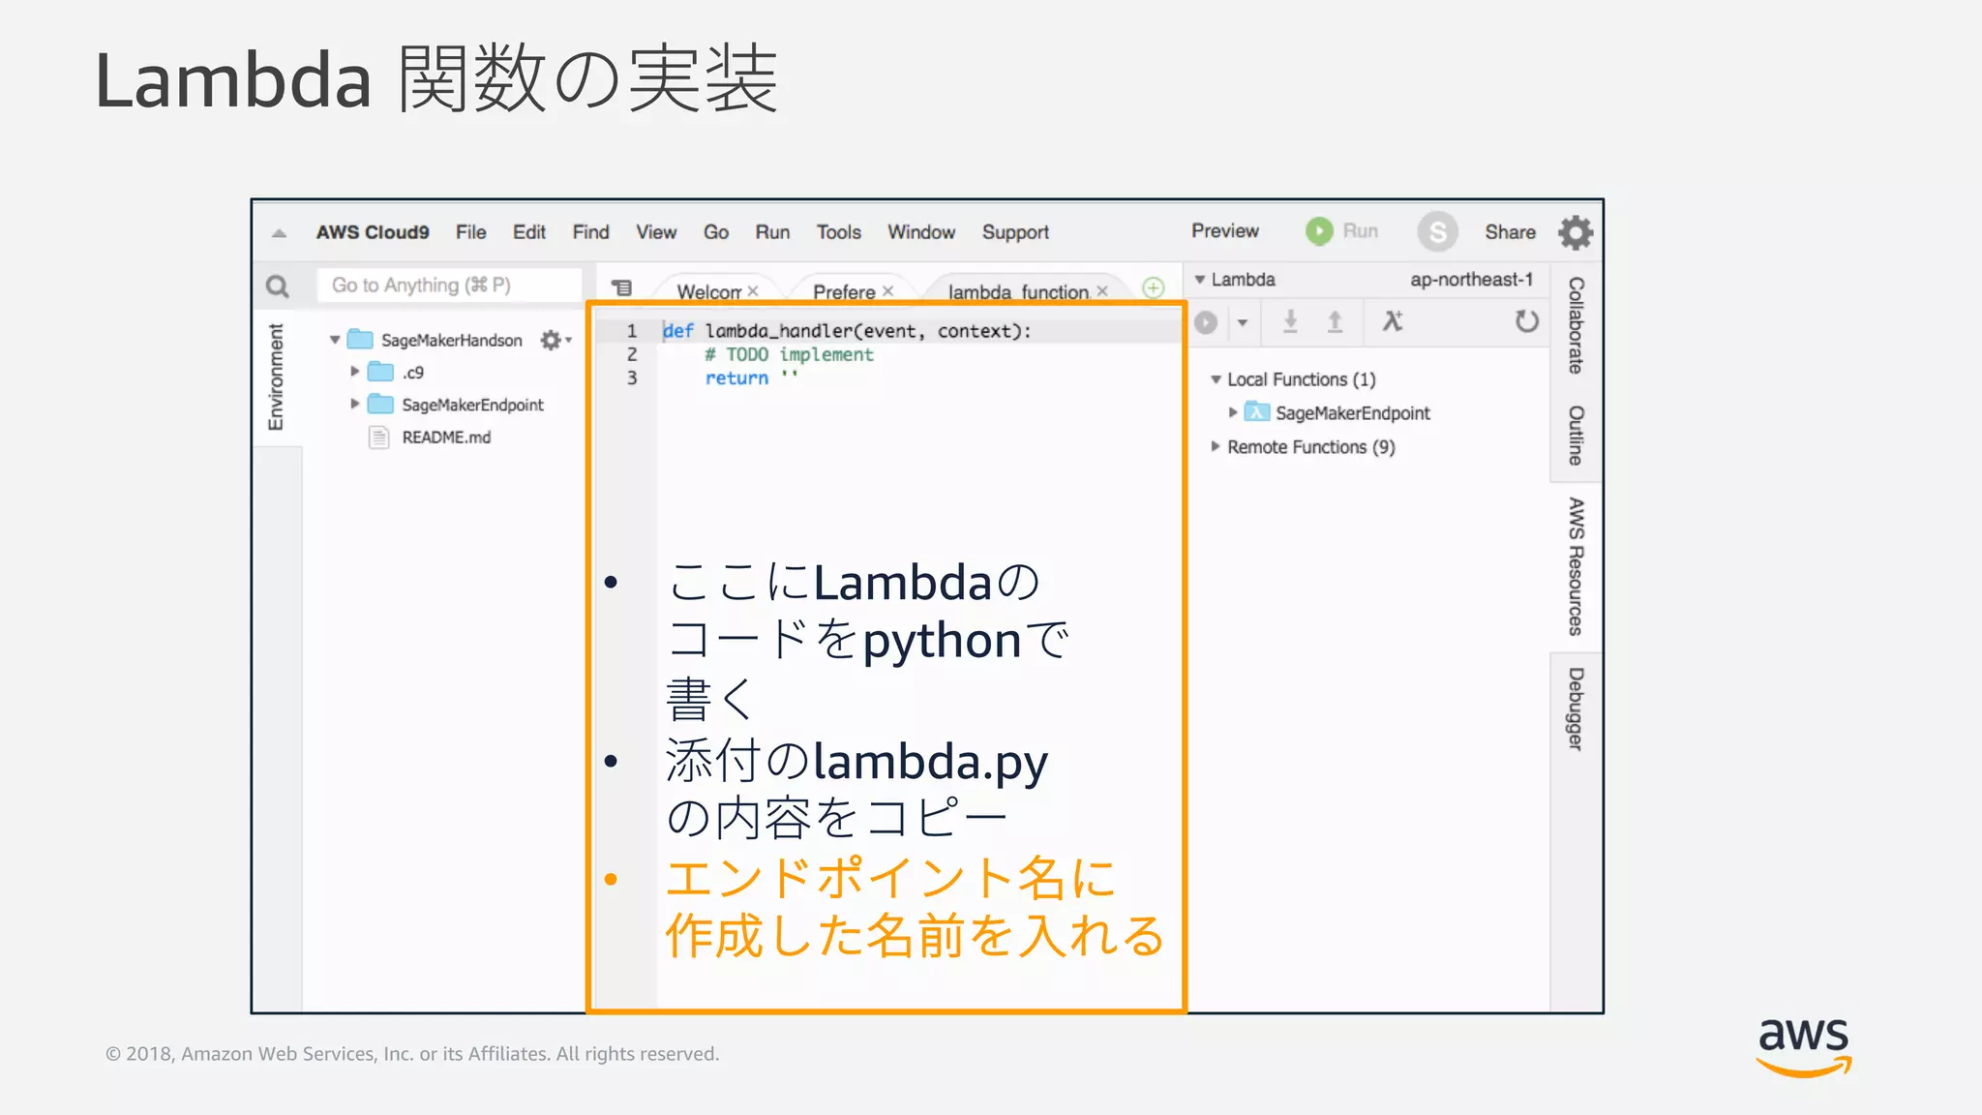Screen dimensions: 1982x1115
Task: Toggle the AWS Resources side panel
Action: pos(1577,567)
